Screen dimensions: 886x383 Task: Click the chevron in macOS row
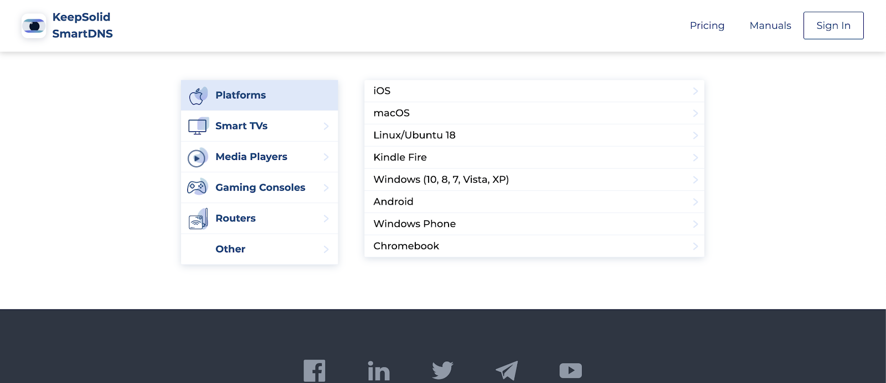pos(695,113)
